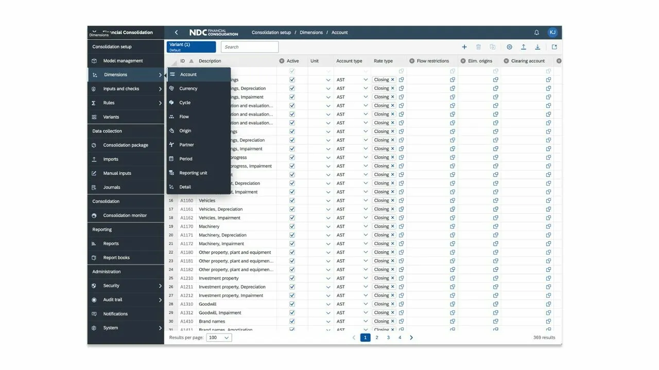659x370 pixels.
Task: Click the Consolidation setup breadcrumb link
Action: 271,32
